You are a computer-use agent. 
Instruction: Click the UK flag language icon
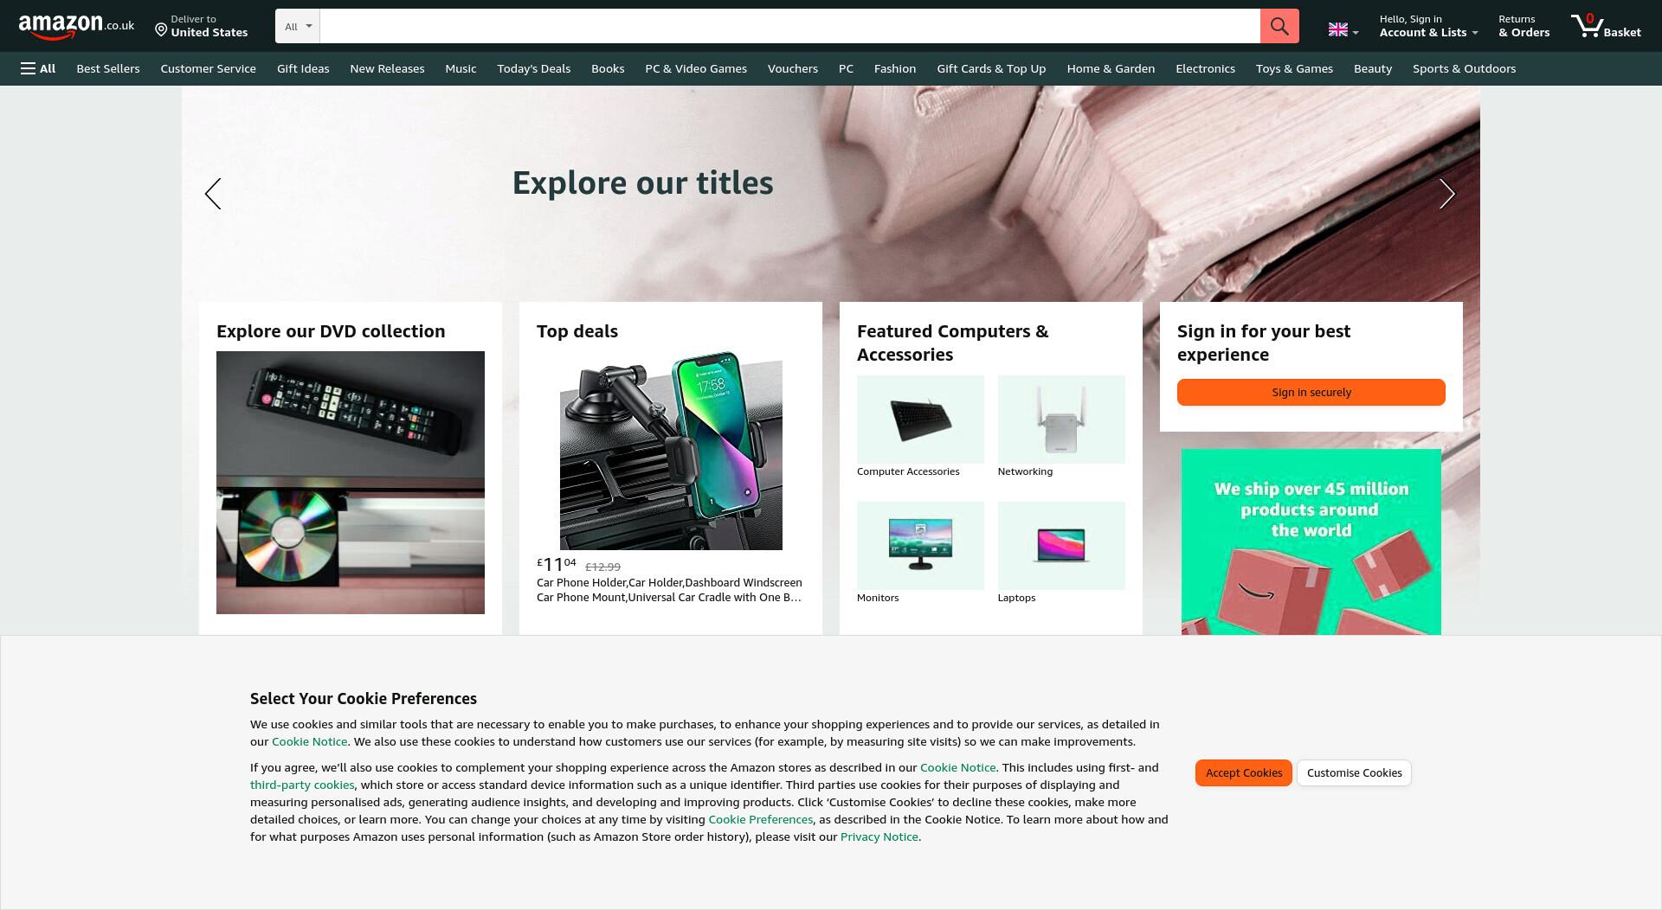pyautogui.click(x=1338, y=29)
